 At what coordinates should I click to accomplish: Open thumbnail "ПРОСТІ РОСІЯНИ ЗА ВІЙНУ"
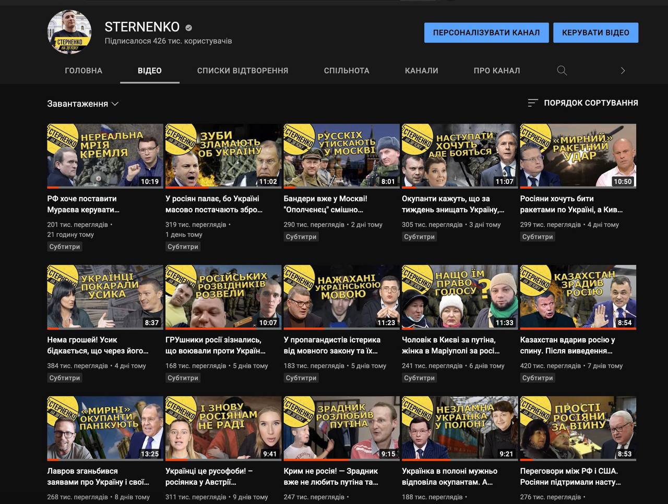[x=578, y=428]
